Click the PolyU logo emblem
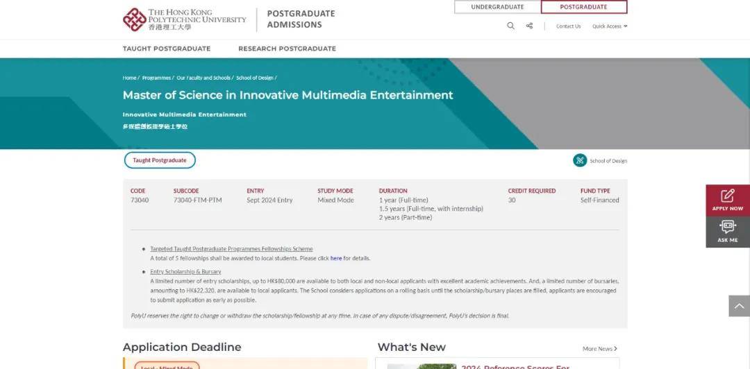The width and height of the screenshot is (750, 369). (135, 19)
